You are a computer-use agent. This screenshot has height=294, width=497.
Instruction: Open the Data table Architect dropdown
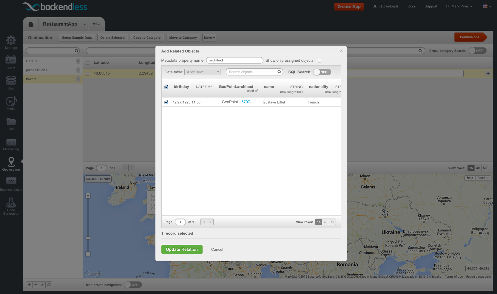pos(202,72)
